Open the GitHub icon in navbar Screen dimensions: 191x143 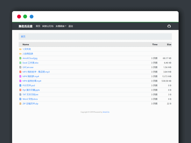169,26
